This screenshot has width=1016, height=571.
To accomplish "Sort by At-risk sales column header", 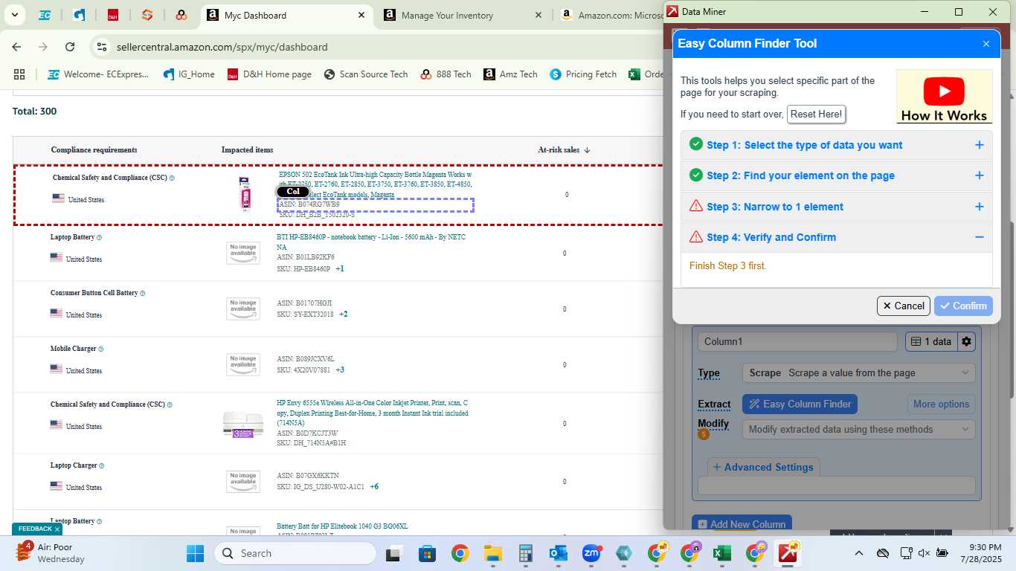I will [x=564, y=150].
